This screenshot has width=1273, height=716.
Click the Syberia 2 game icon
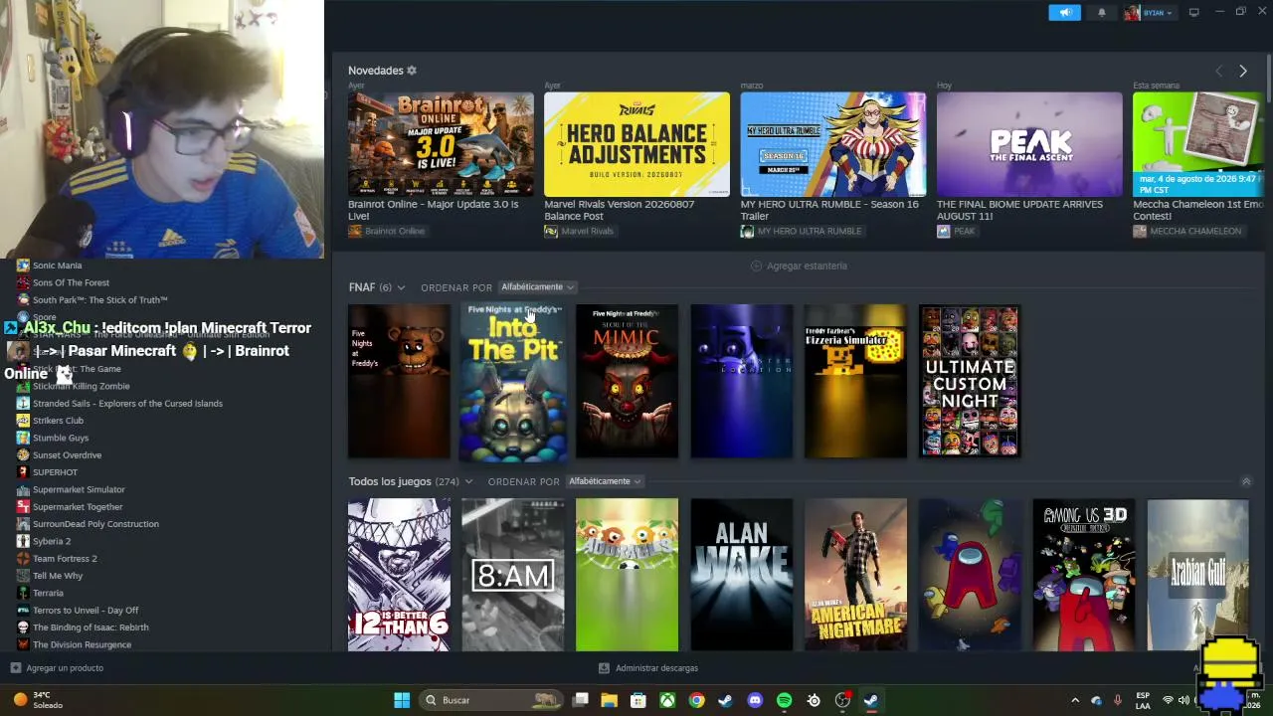click(23, 541)
